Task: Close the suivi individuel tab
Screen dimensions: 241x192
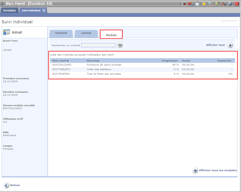Action: (x=44, y=10)
